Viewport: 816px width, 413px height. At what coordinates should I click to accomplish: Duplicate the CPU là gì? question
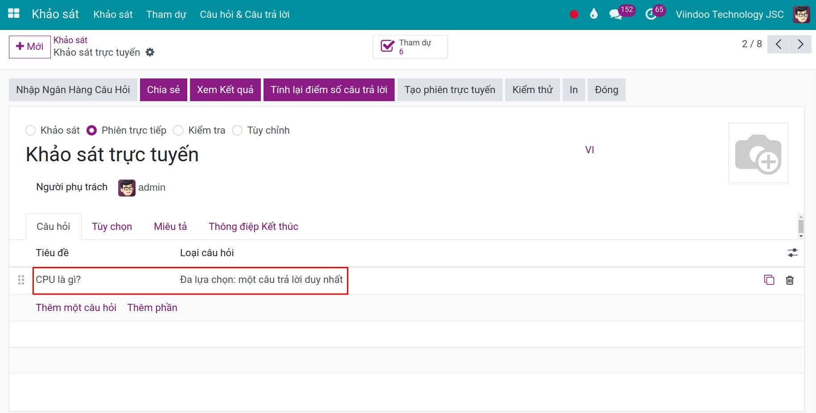click(x=769, y=280)
